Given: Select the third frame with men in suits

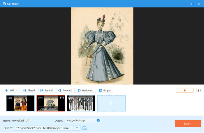Looking at the screenshot, I should click(x=81, y=103).
